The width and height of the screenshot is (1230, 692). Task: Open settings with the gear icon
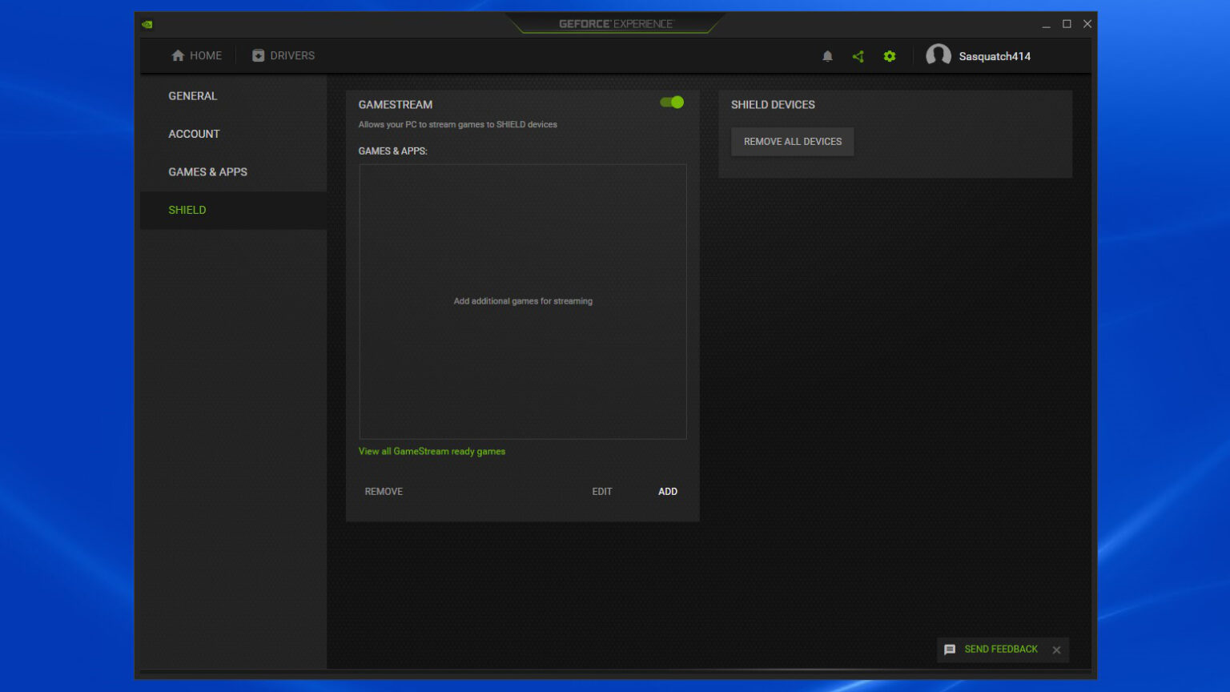889,55
